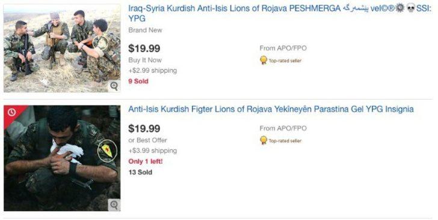Screen dimensions: 438x220
Task: Click the or Best Offer label
Action: coord(148,140)
